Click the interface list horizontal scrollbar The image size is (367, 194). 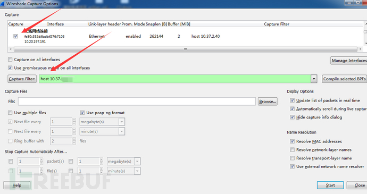pyautogui.click(x=186, y=49)
